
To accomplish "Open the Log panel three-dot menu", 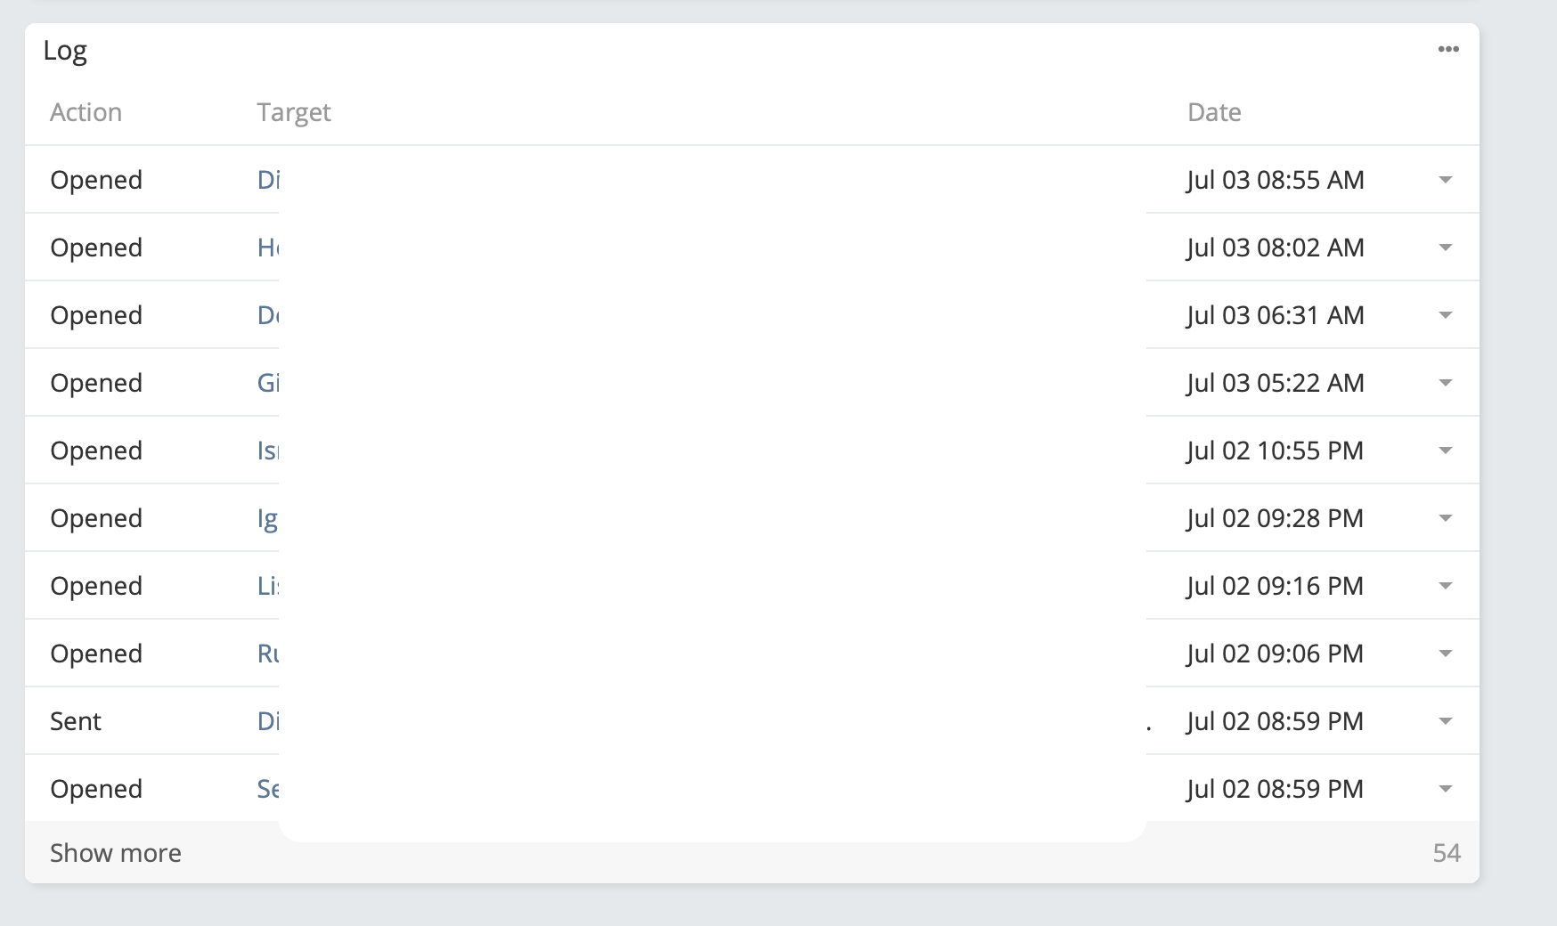I will point(1448,50).
